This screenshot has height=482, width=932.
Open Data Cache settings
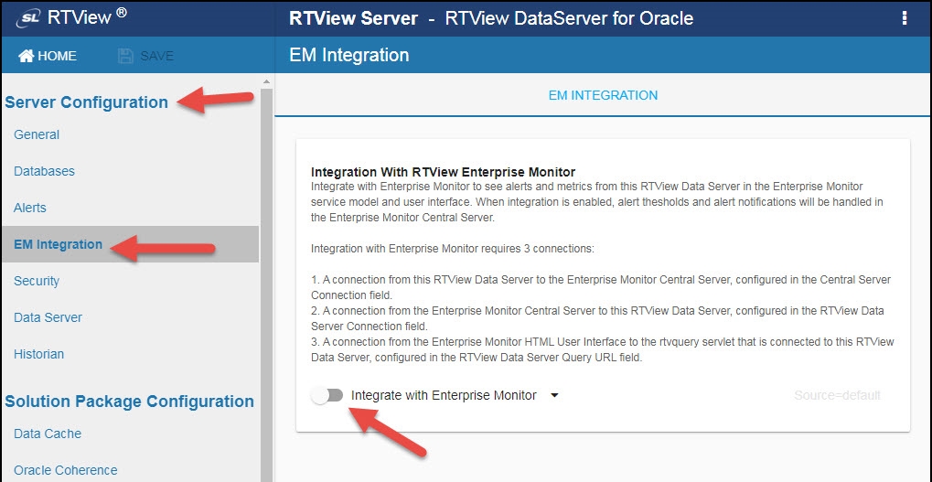pyautogui.click(x=48, y=434)
